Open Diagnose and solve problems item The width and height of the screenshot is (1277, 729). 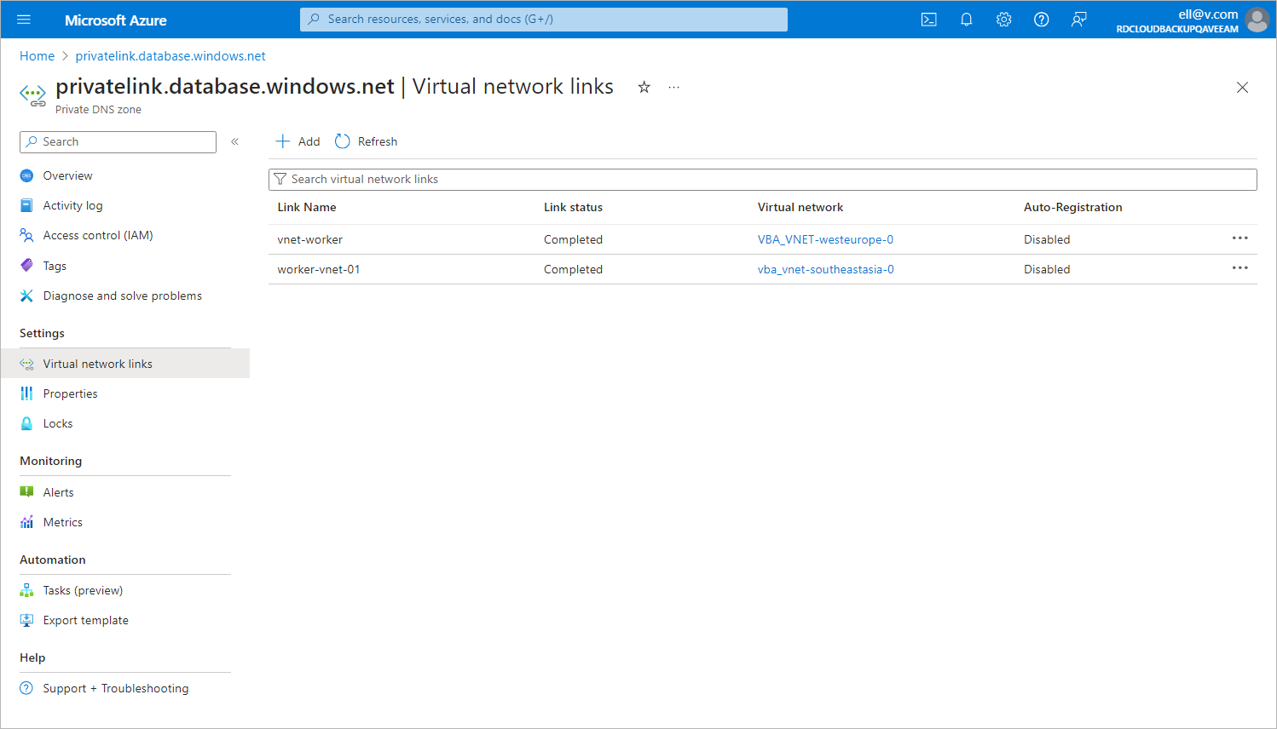coord(124,296)
